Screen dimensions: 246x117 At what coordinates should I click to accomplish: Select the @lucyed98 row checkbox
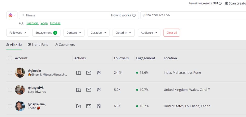coord(10,90)
